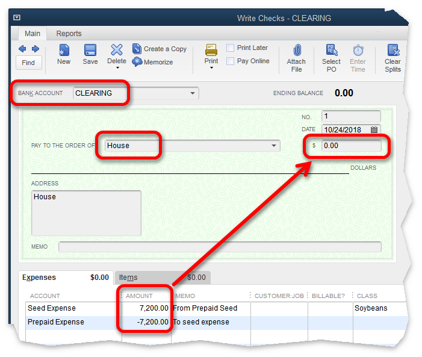Create a New check
This screenshot has height=357, width=422.
pyautogui.click(x=64, y=55)
